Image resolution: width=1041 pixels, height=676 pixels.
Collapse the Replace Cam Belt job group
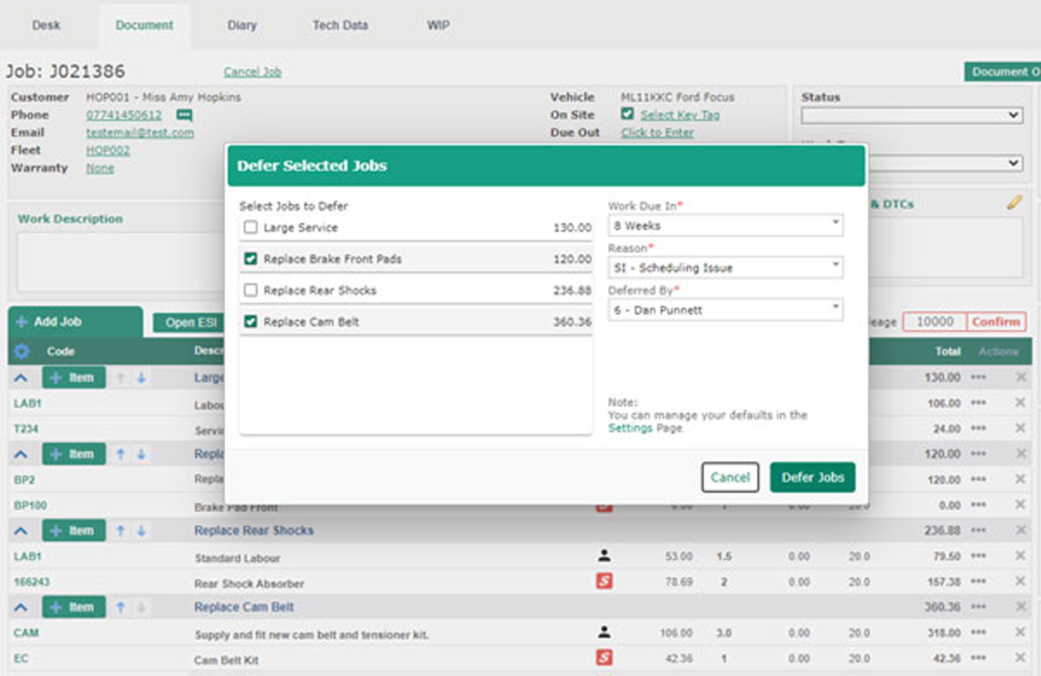(x=21, y=607)
